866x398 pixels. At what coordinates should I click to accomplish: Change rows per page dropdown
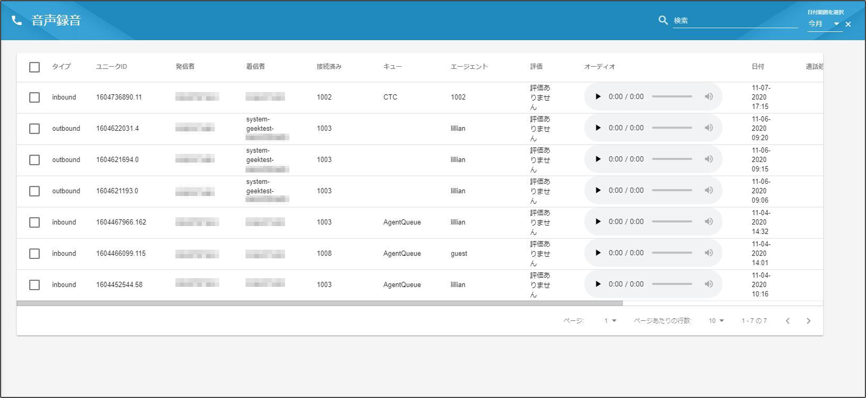click(x=716, y=321)
